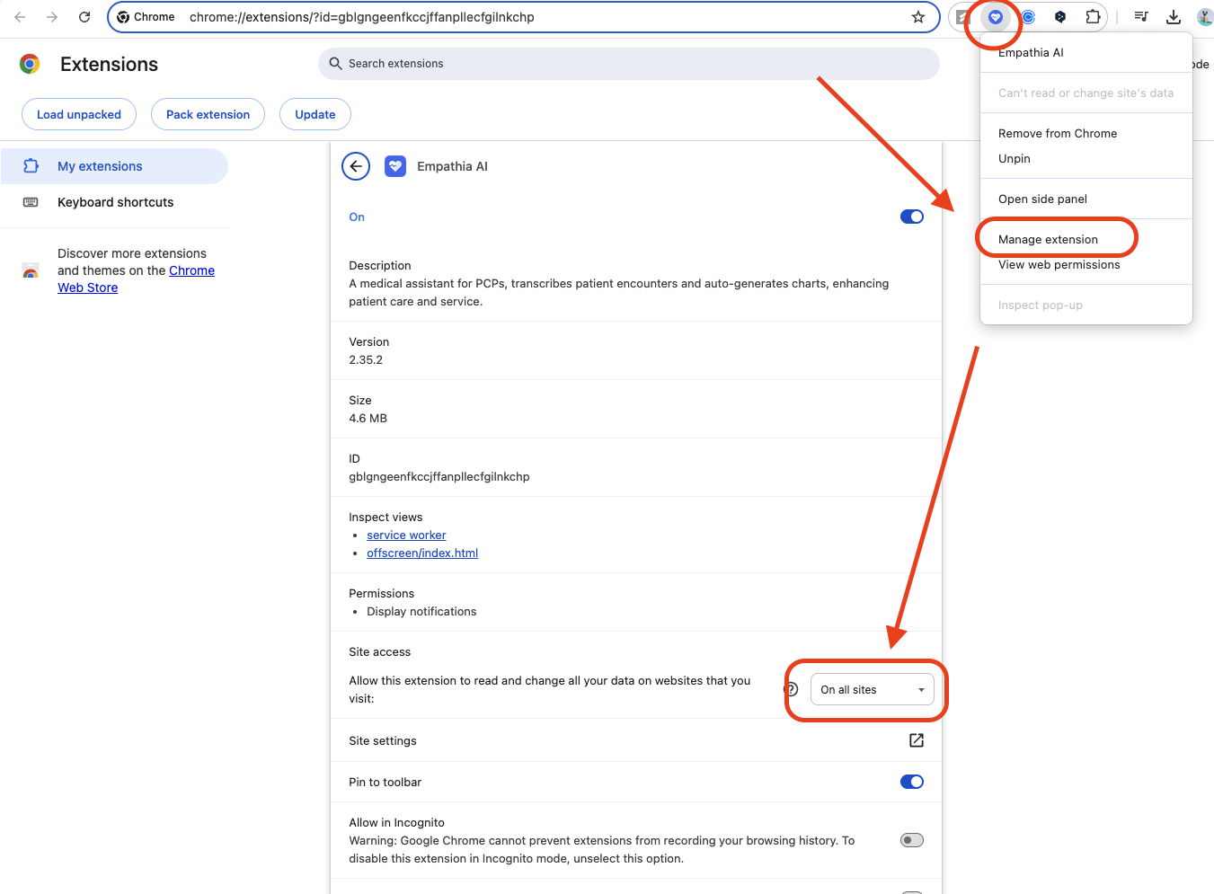Open the service worker inspect link
Screen dimensions: 1214x894
406,535
